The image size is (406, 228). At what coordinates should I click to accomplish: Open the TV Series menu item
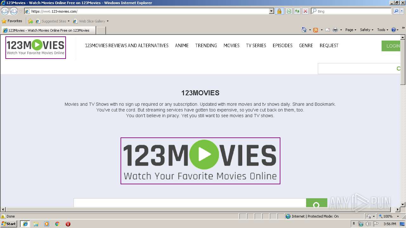256,46
